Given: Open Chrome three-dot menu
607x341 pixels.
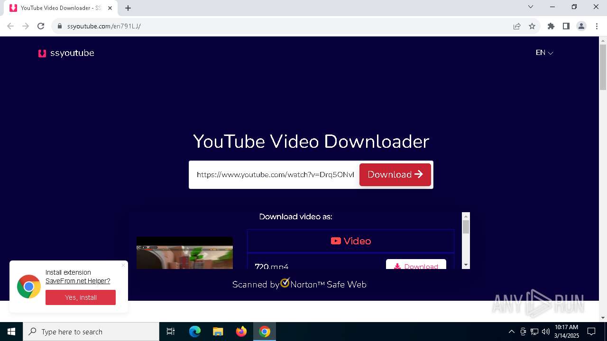Looking at the screenshot, I should point(597,26).
